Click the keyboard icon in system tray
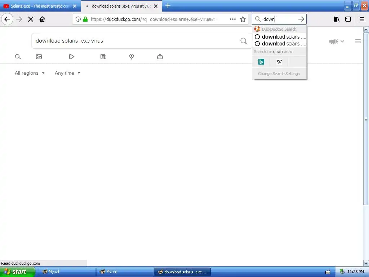This screenshot has width=369, height=277. (328, 272)
